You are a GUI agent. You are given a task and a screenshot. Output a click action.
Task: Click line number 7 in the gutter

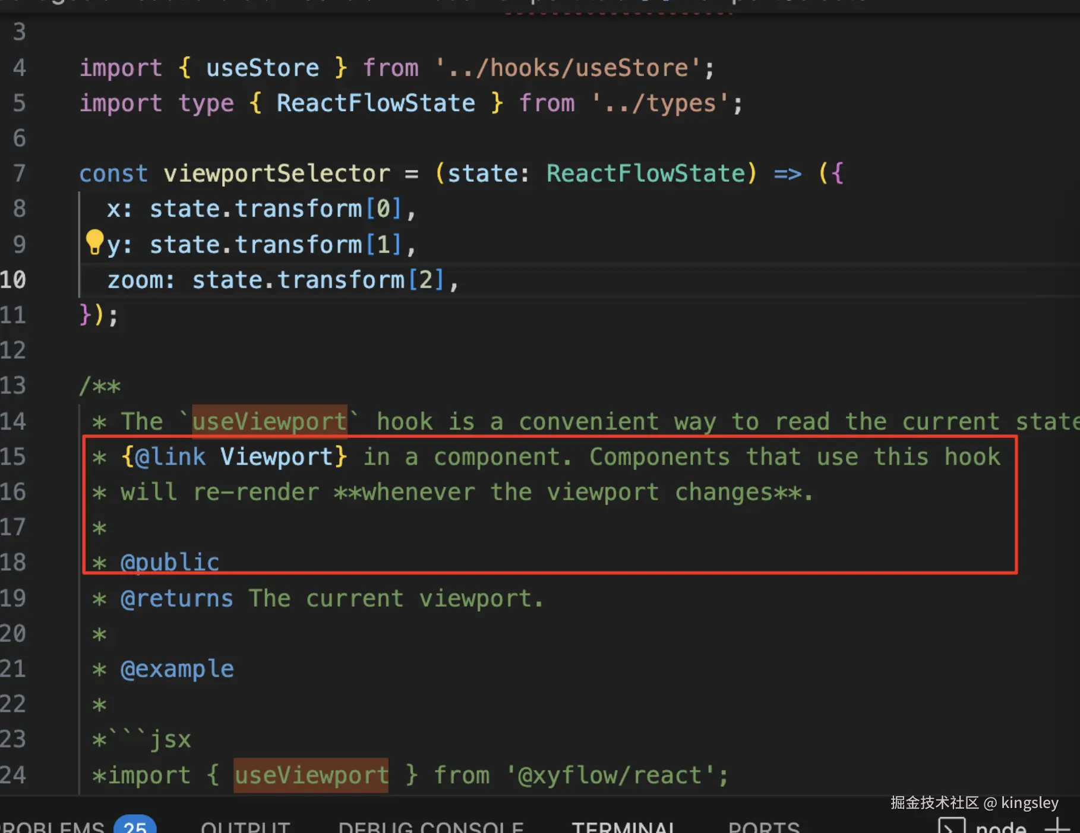click(x=20, y=173)
